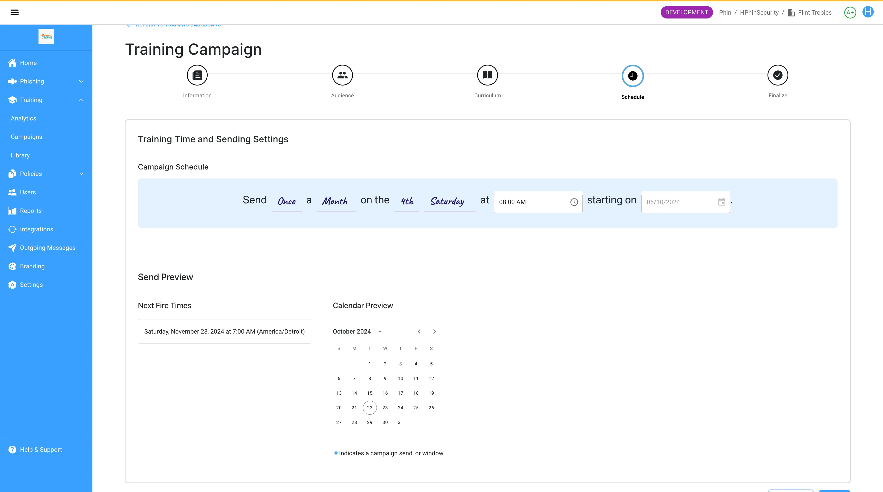Viewport: 883px width, 492px height.
Task: Open the calendar icon in start date
Action: [x=722, y=202]
